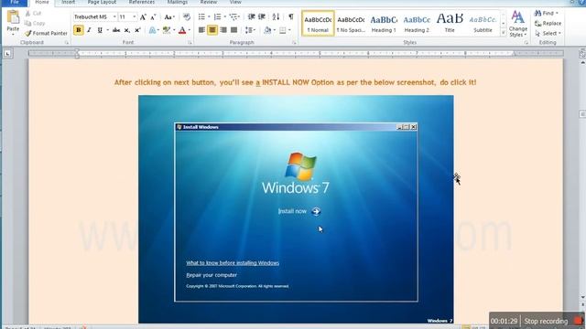Expand the font color dropdown arrow
The height and width of the screenshot is (329, 586).
(190, 30)
